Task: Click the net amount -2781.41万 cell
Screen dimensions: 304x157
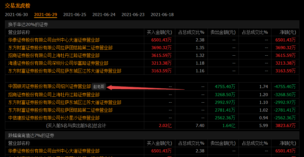Action: point(285,110)
